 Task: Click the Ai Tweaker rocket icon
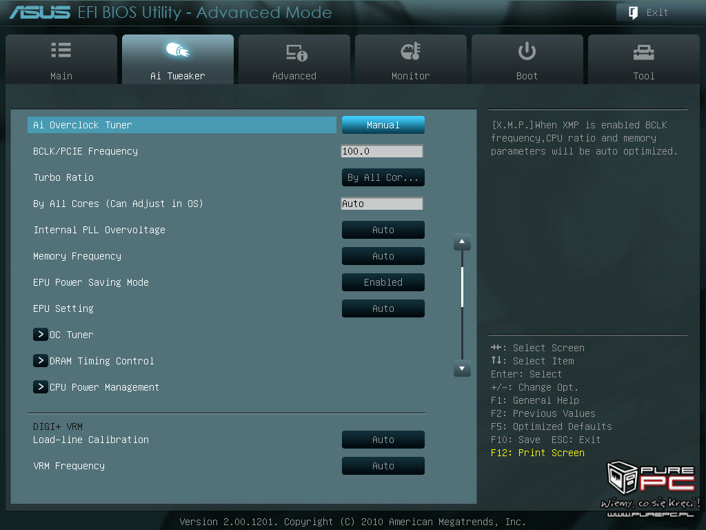(x=178, y=50)
